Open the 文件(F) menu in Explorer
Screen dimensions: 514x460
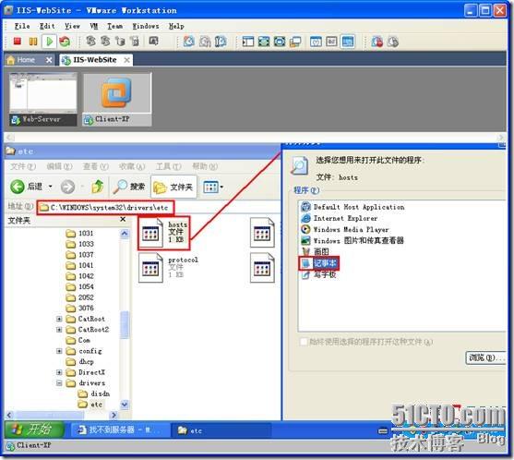(x=23, y=166)
